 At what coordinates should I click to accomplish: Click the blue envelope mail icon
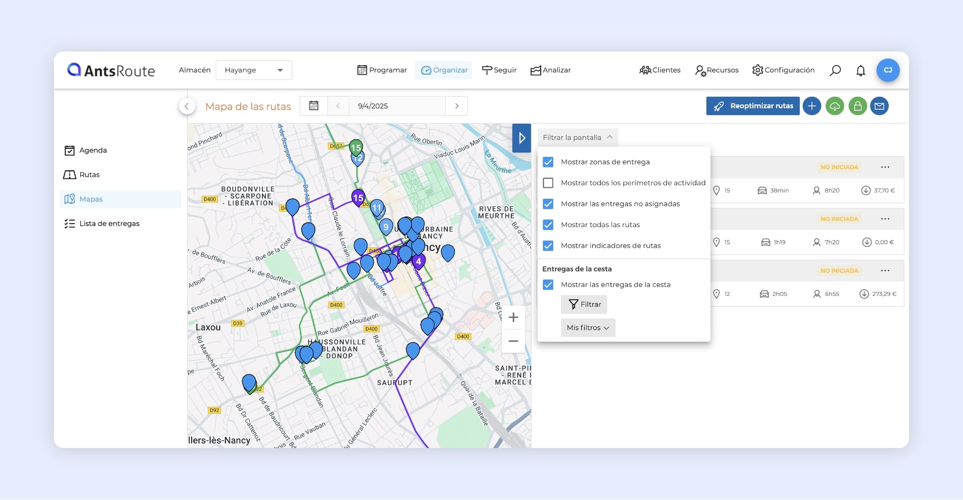point(879,106)
